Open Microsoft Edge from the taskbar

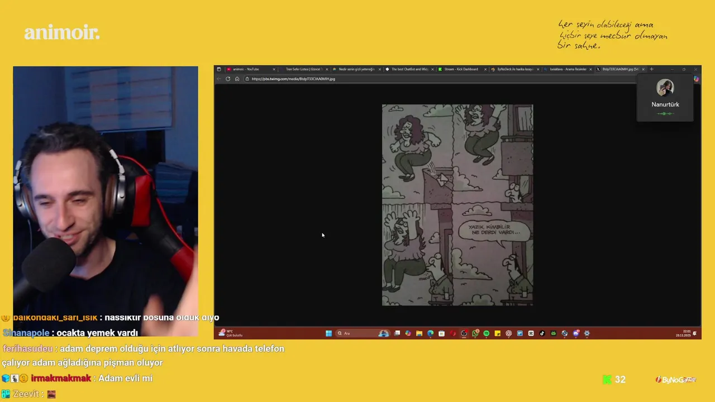[431, 333]
